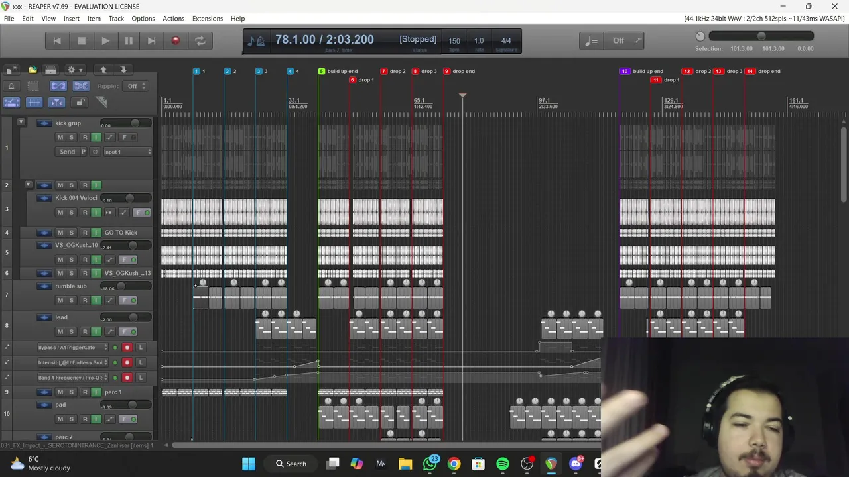
Task: Toggle move envelope points with items
Action: 11,102
